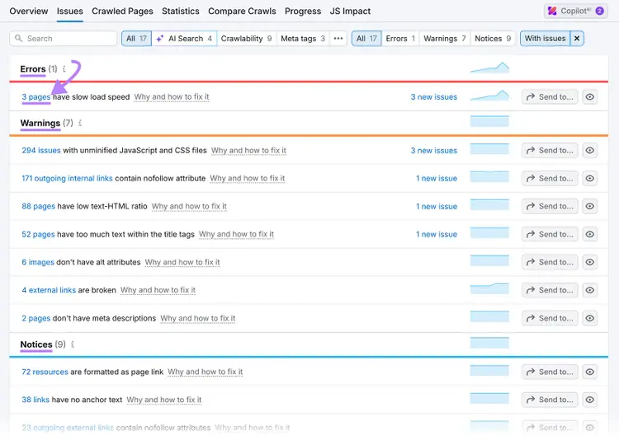Click the search magnifier icon
Viewport: 619px width, 440px height.
point(18,38)
